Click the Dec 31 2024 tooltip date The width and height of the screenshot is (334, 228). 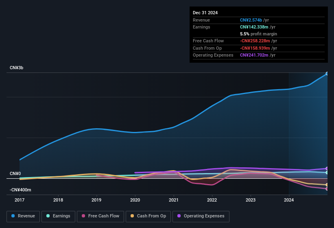205,13
